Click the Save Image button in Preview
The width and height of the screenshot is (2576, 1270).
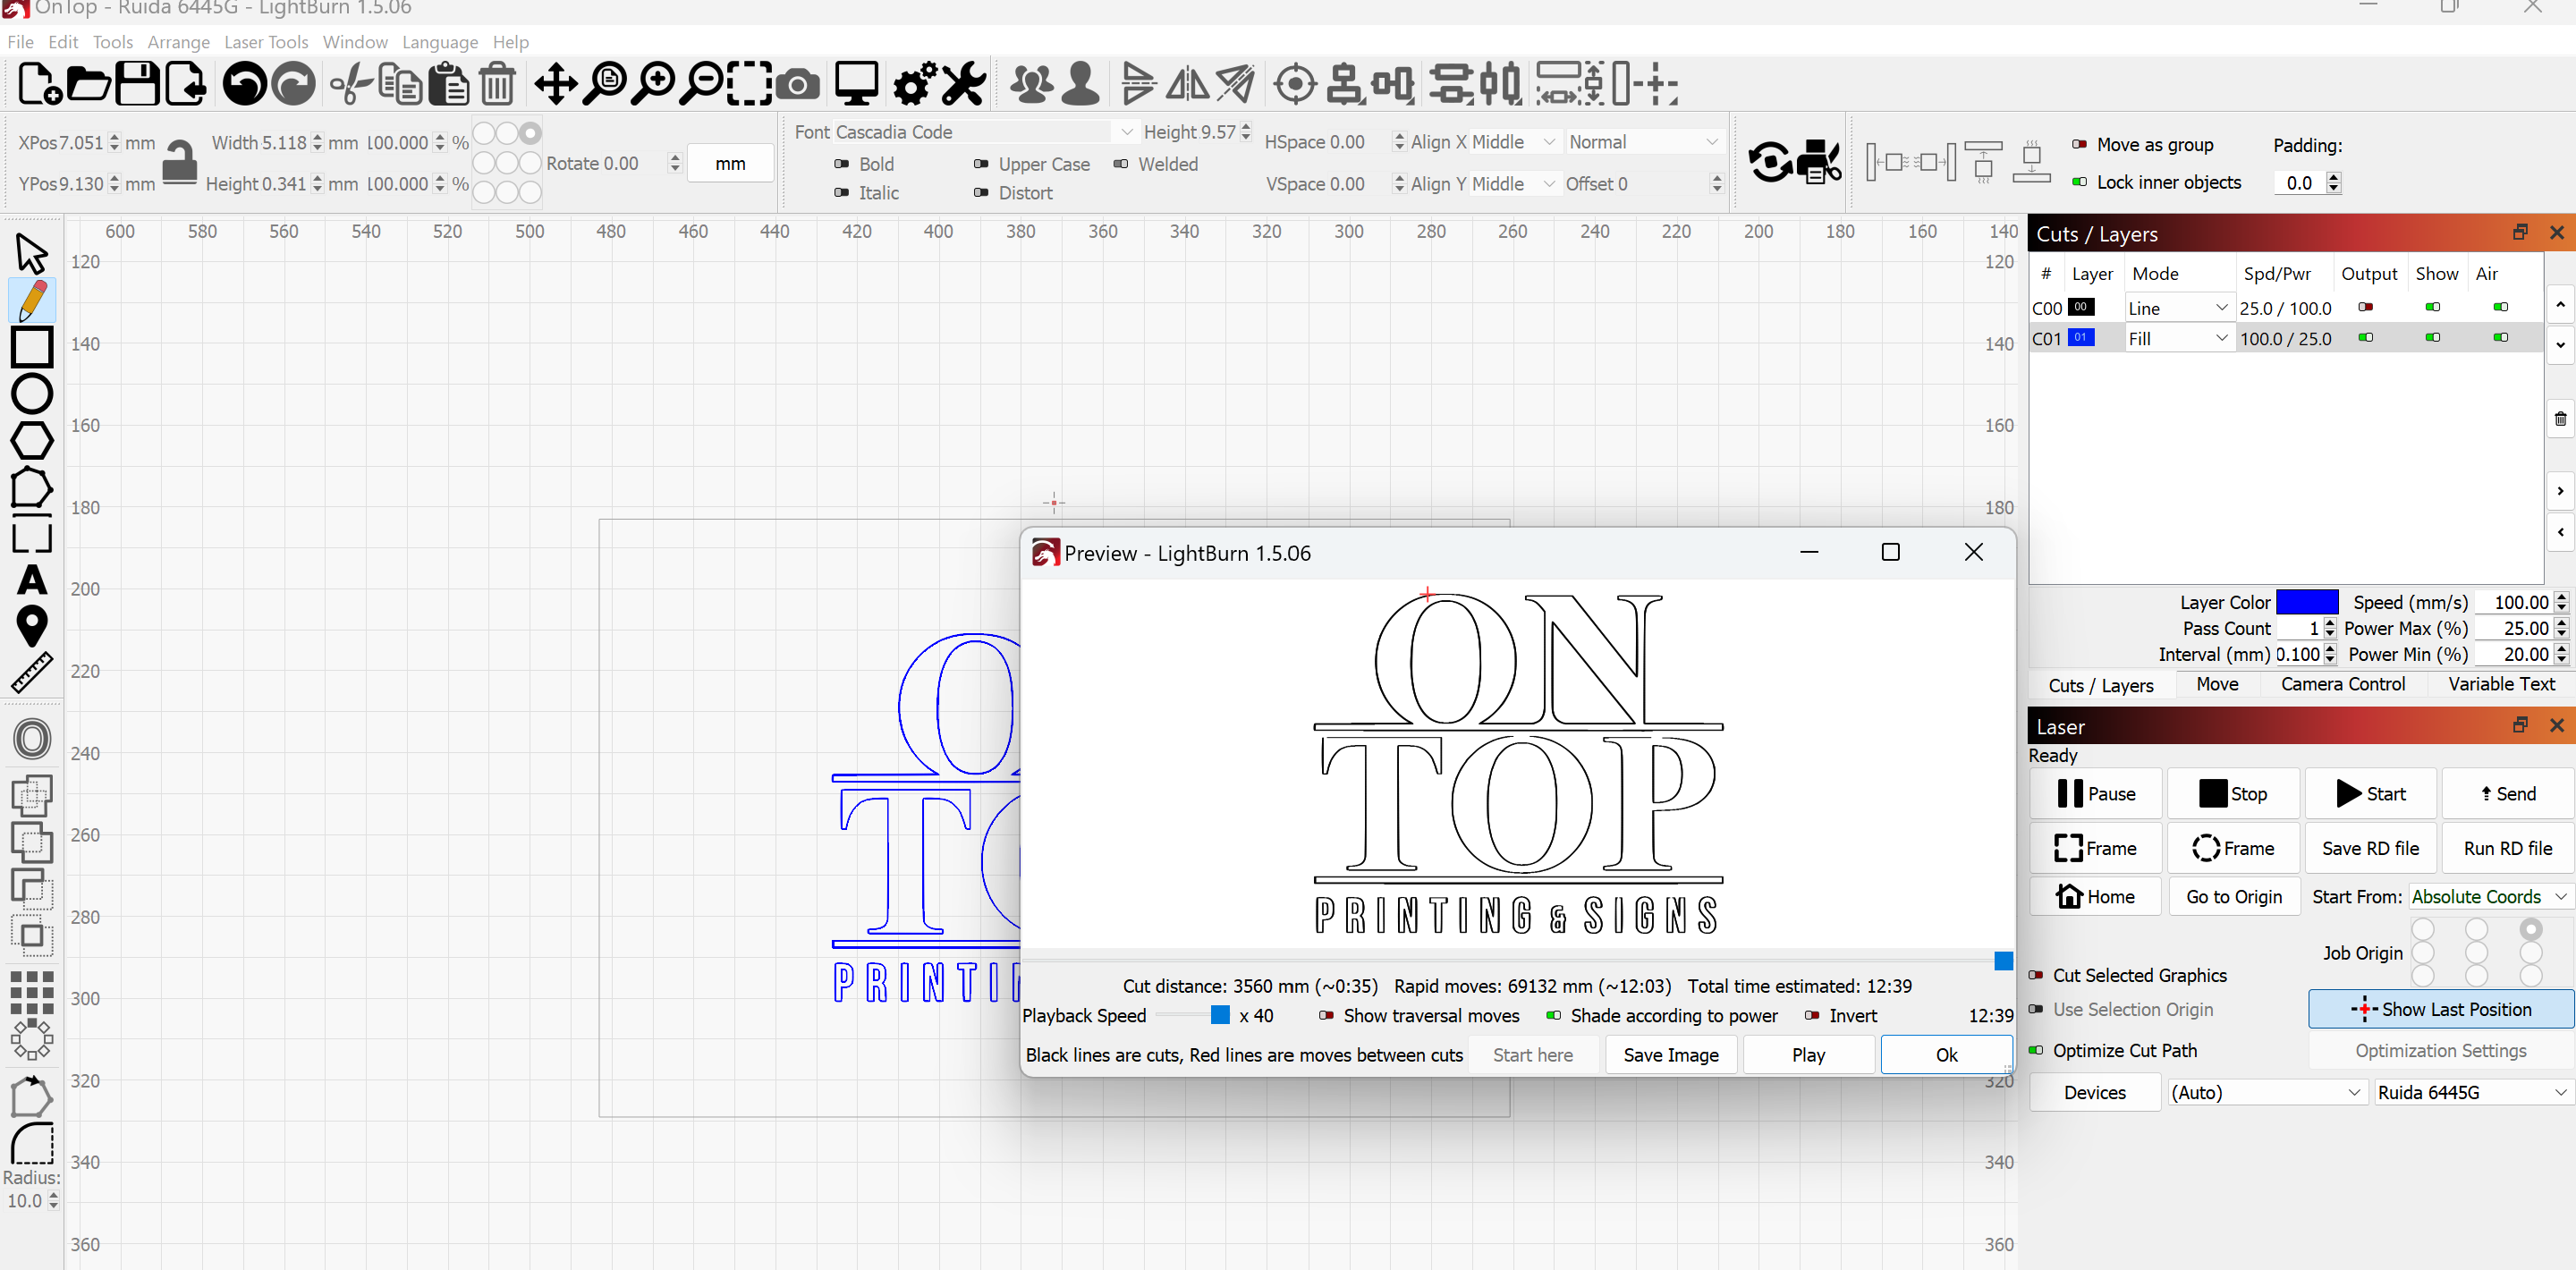[x=1671, y=1054]
